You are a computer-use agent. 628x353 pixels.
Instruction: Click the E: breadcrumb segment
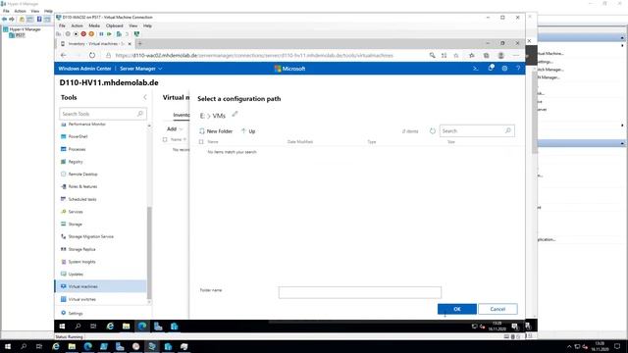point(202,116)
